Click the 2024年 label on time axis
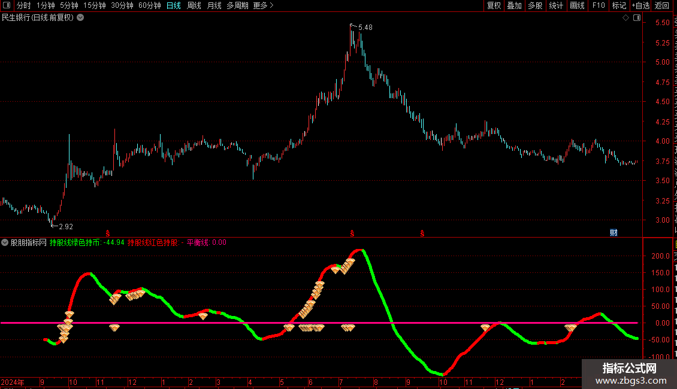 click(x=13, y=382)
